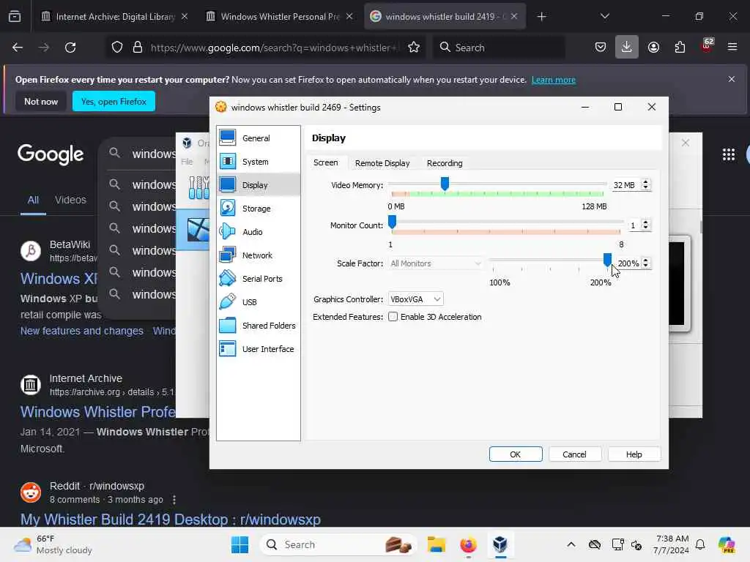Image resolution: width=750 pixels, height=562 pixels.
Task: Open weather widget 66°F Mostly cloudy
Action: [x=53, y=544]
